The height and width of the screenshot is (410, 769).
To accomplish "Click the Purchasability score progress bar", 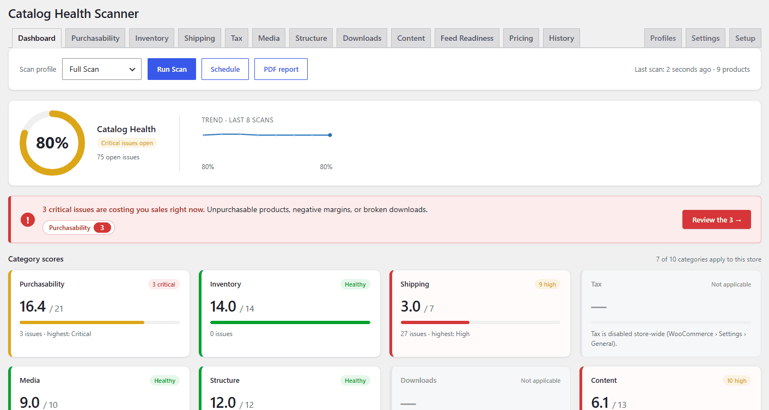I will 100,322.
